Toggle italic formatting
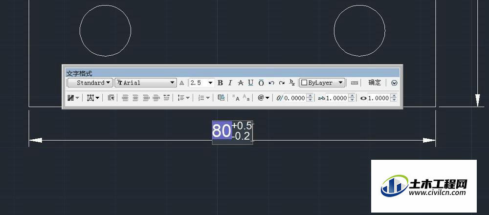489x215 pixels. click(230, 83)
